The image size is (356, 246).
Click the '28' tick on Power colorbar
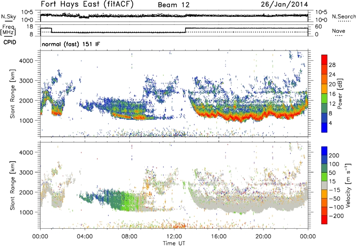pyautogui.click(x=332, y=65)
